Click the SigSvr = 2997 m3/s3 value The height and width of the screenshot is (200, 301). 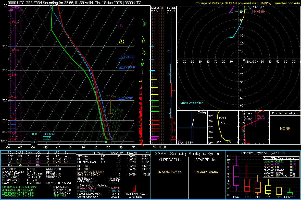click(58, 183)
